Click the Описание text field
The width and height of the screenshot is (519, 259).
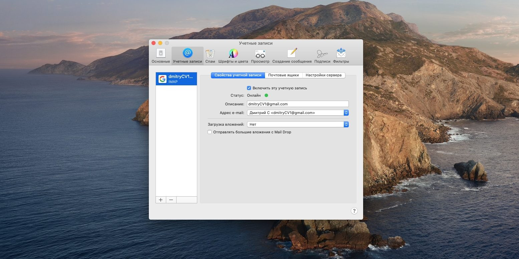click(297, 104)
